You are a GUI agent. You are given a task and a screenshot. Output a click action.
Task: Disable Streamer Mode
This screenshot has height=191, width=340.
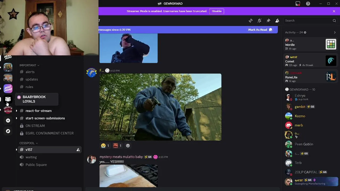216,11
